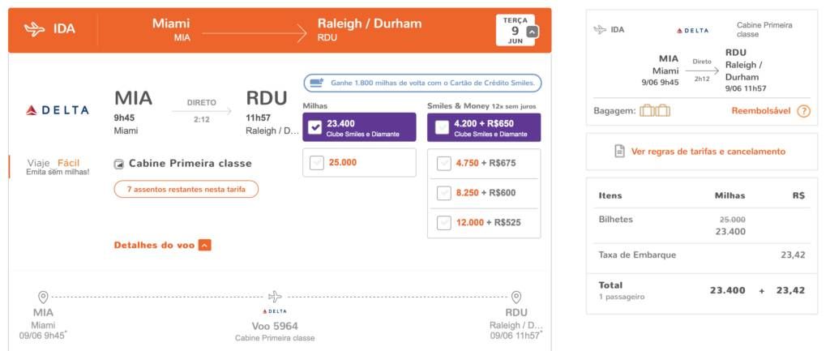This screenshot has height=351, width=830.
Task: Click the MIA origin location pin icon
Action: (43, 297)
